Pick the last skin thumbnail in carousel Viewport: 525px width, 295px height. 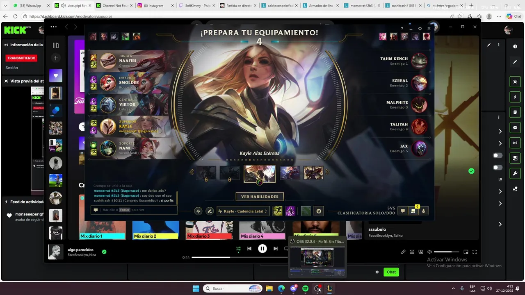pyautogui.click(x=313, y=173)
